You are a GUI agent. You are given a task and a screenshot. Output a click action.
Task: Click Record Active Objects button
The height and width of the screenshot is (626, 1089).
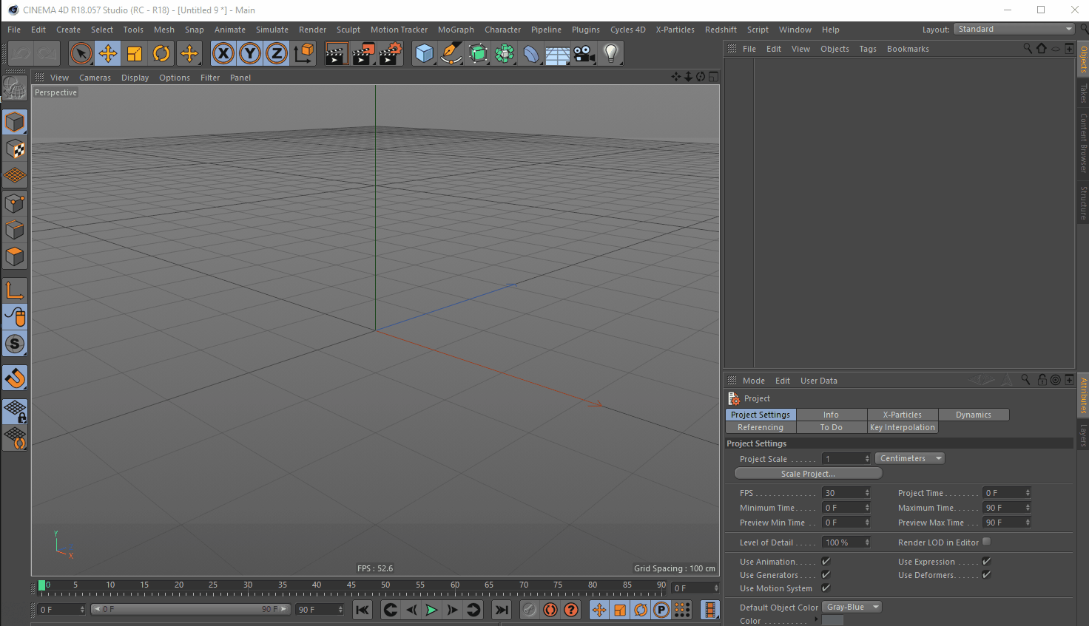tap(529, 610)
